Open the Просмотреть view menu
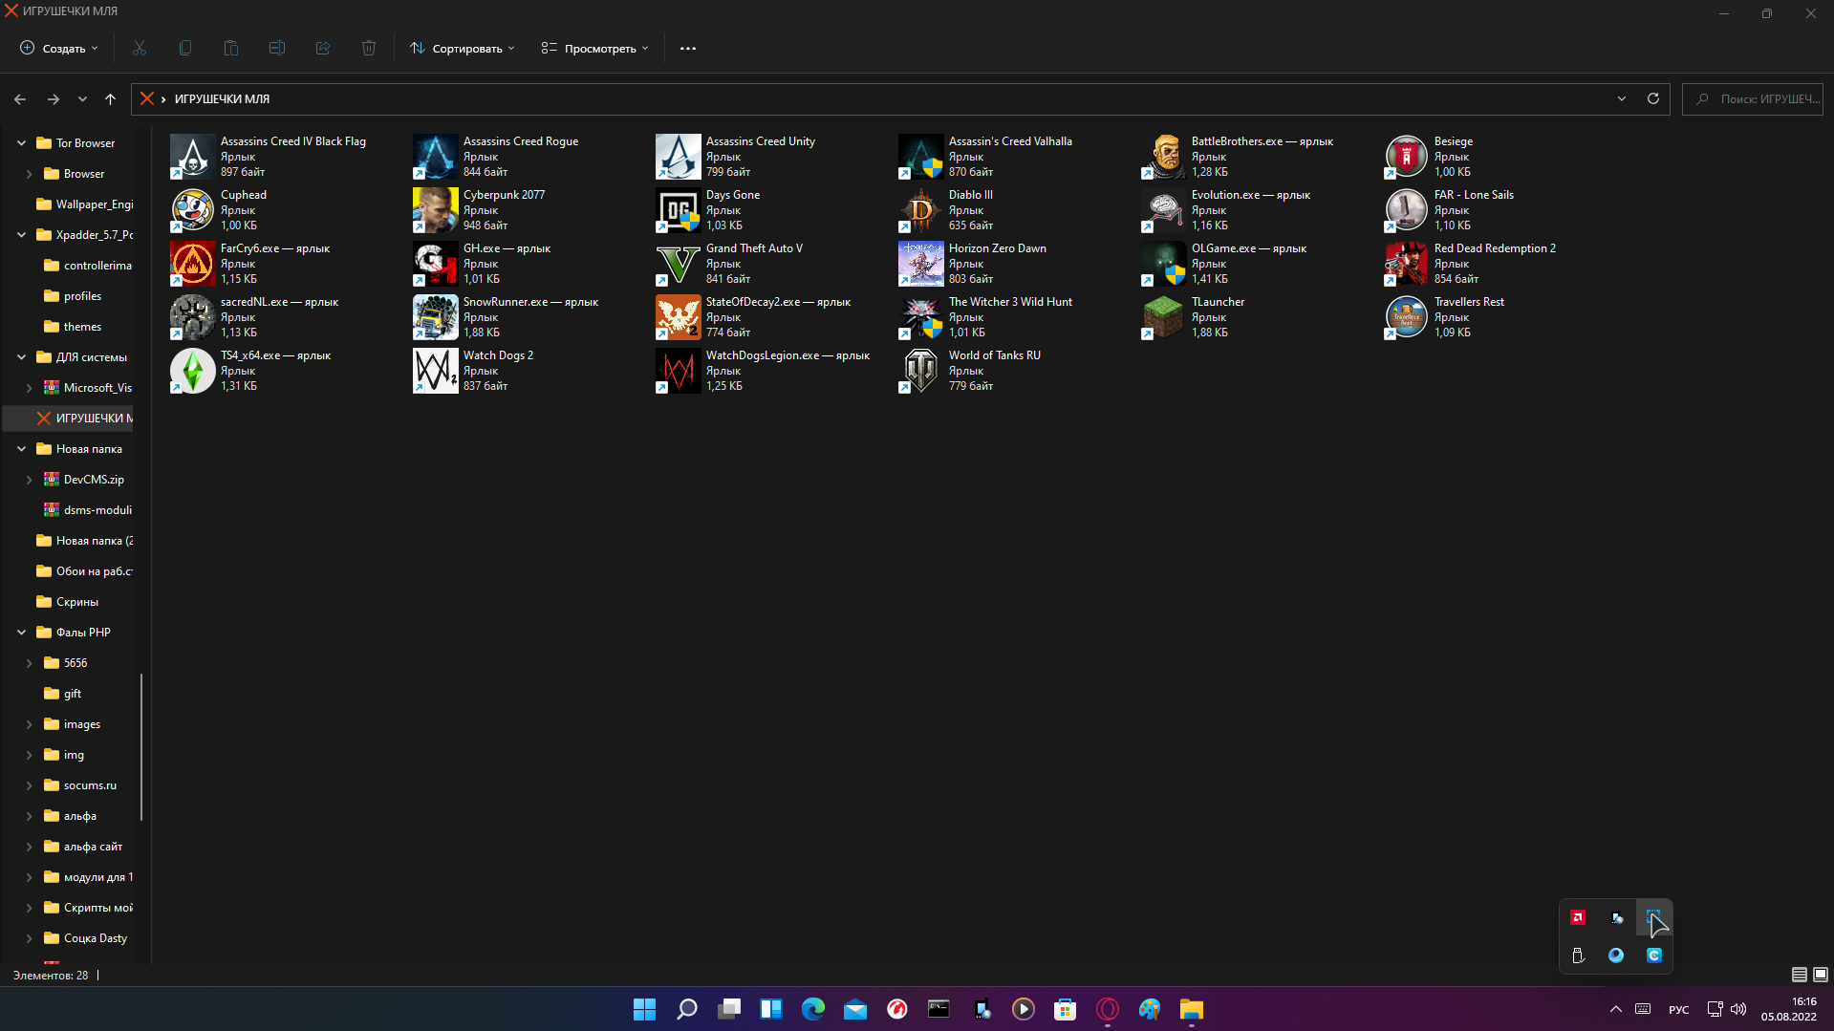 pyautogui.click(x=594, y=48)
